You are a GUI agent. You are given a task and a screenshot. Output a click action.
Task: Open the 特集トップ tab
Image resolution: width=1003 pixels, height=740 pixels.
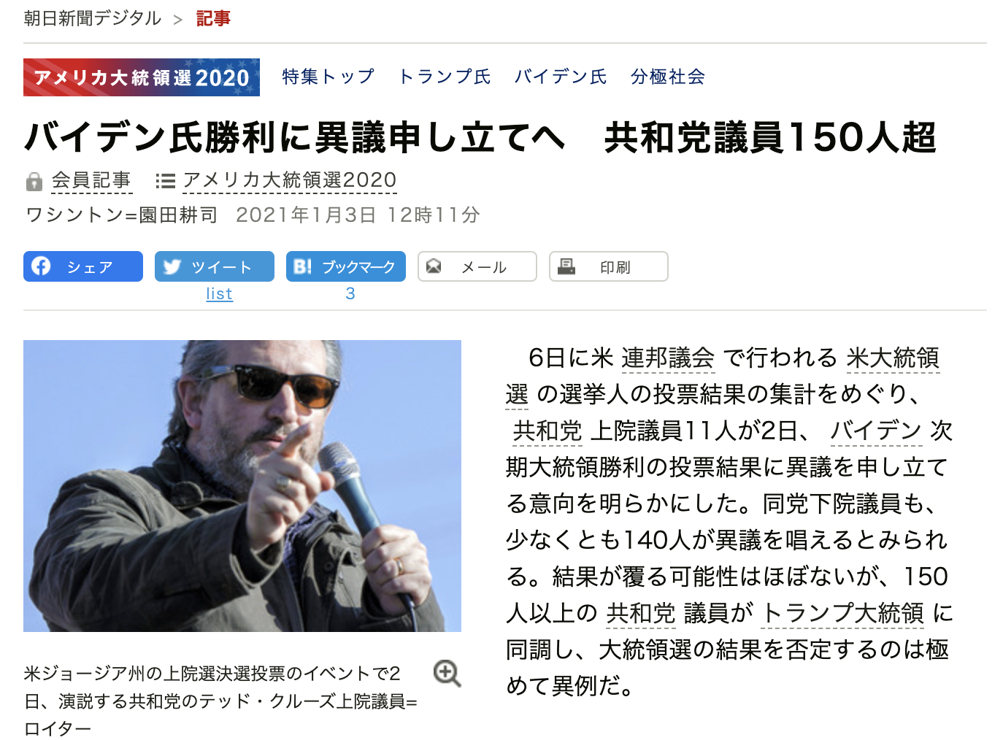328,77
